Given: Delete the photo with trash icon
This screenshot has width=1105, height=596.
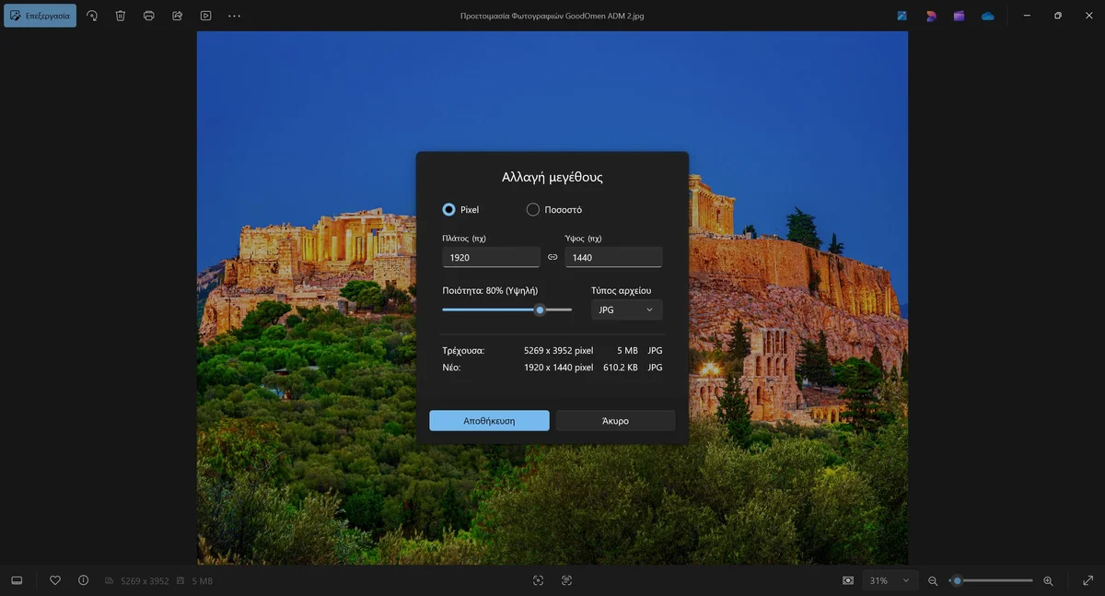Looking at the screenshot, I should [121, 16].
